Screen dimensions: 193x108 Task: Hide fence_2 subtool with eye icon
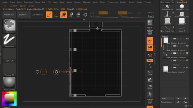(187, 60)
